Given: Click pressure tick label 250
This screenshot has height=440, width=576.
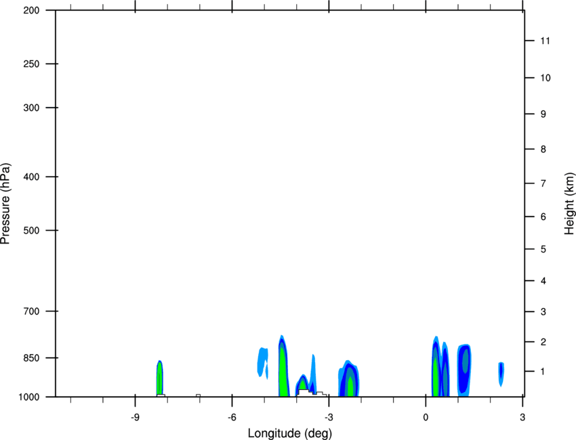Looking at the screenshot, I should pos(31,64).
